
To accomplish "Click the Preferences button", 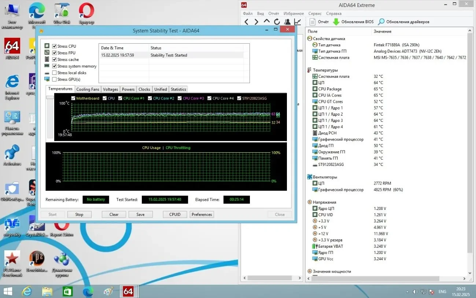I will [202, 214].
